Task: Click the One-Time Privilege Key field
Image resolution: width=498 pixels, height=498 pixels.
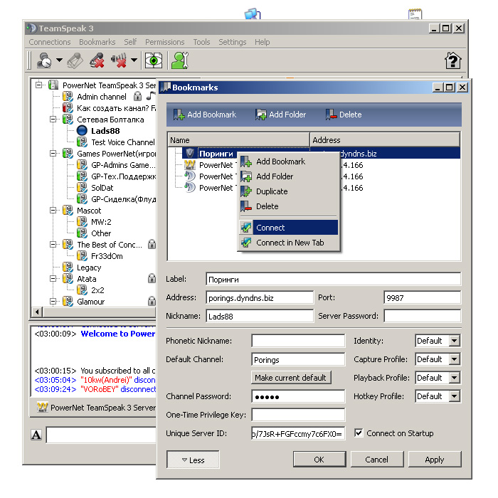Action: coord(298,415)
